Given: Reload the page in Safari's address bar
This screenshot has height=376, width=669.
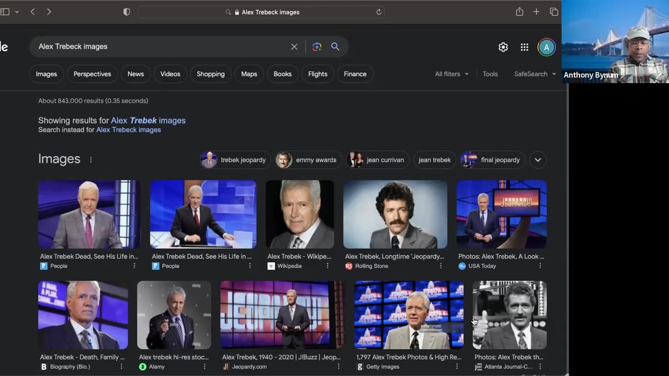Looking at the screenshot, I should tap(379, 12).
